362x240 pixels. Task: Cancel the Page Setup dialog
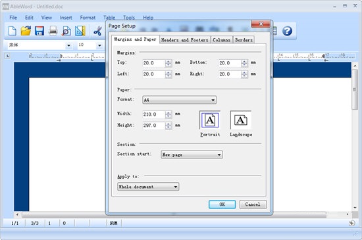click(253, 204)
